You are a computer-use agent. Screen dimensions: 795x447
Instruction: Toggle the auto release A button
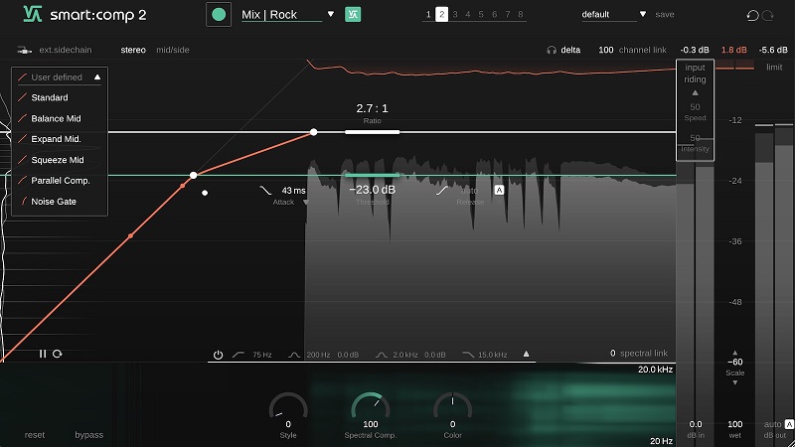(500, 190)
